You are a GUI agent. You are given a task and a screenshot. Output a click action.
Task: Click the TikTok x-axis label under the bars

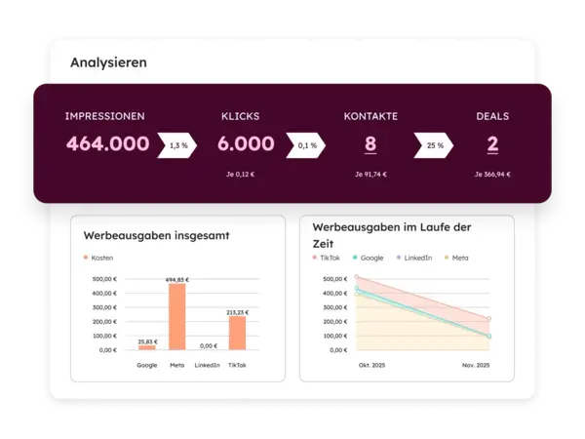point(237,365)
